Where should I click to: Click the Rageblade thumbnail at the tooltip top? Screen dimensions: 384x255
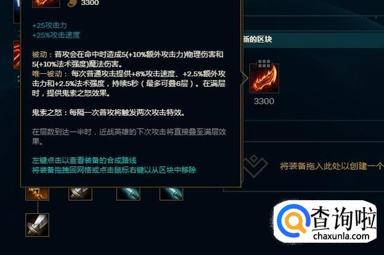pos(46,4)
